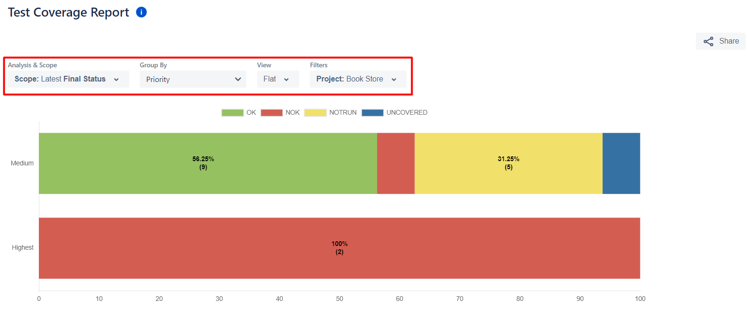748x318 pixels.
Task: Click the blue info icon beside title
Action: pos(141,12)
